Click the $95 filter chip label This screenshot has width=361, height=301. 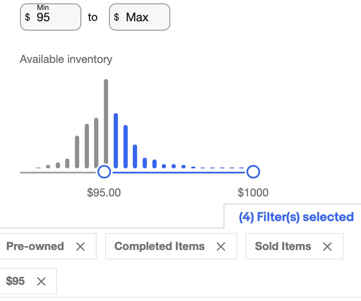point(15,281)
